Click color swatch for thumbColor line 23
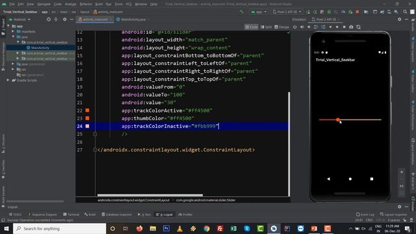 [x=87, y=118]
